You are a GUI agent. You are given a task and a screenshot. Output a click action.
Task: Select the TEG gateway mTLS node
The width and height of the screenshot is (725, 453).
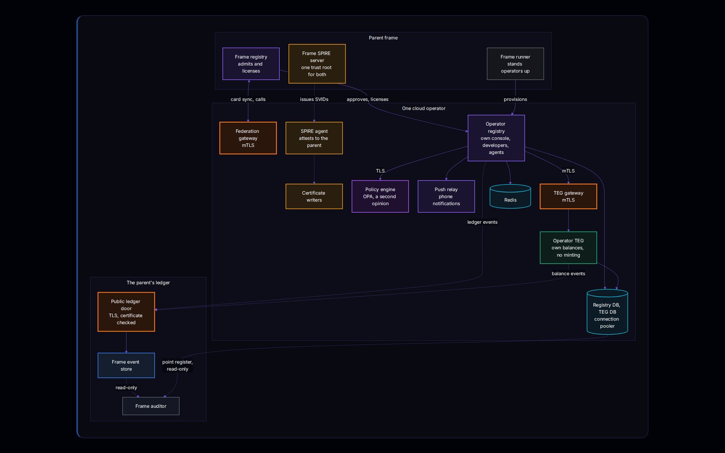[x=568, y=197]
